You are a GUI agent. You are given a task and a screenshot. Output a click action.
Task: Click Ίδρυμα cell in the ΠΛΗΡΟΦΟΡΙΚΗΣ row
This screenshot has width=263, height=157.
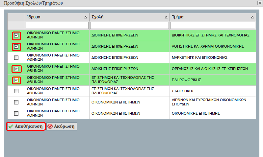coord(57,80)
